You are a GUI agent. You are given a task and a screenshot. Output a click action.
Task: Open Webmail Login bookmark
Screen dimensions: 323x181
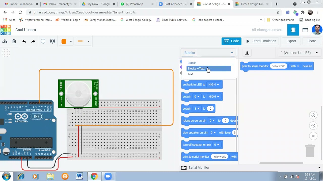point(68,20)
